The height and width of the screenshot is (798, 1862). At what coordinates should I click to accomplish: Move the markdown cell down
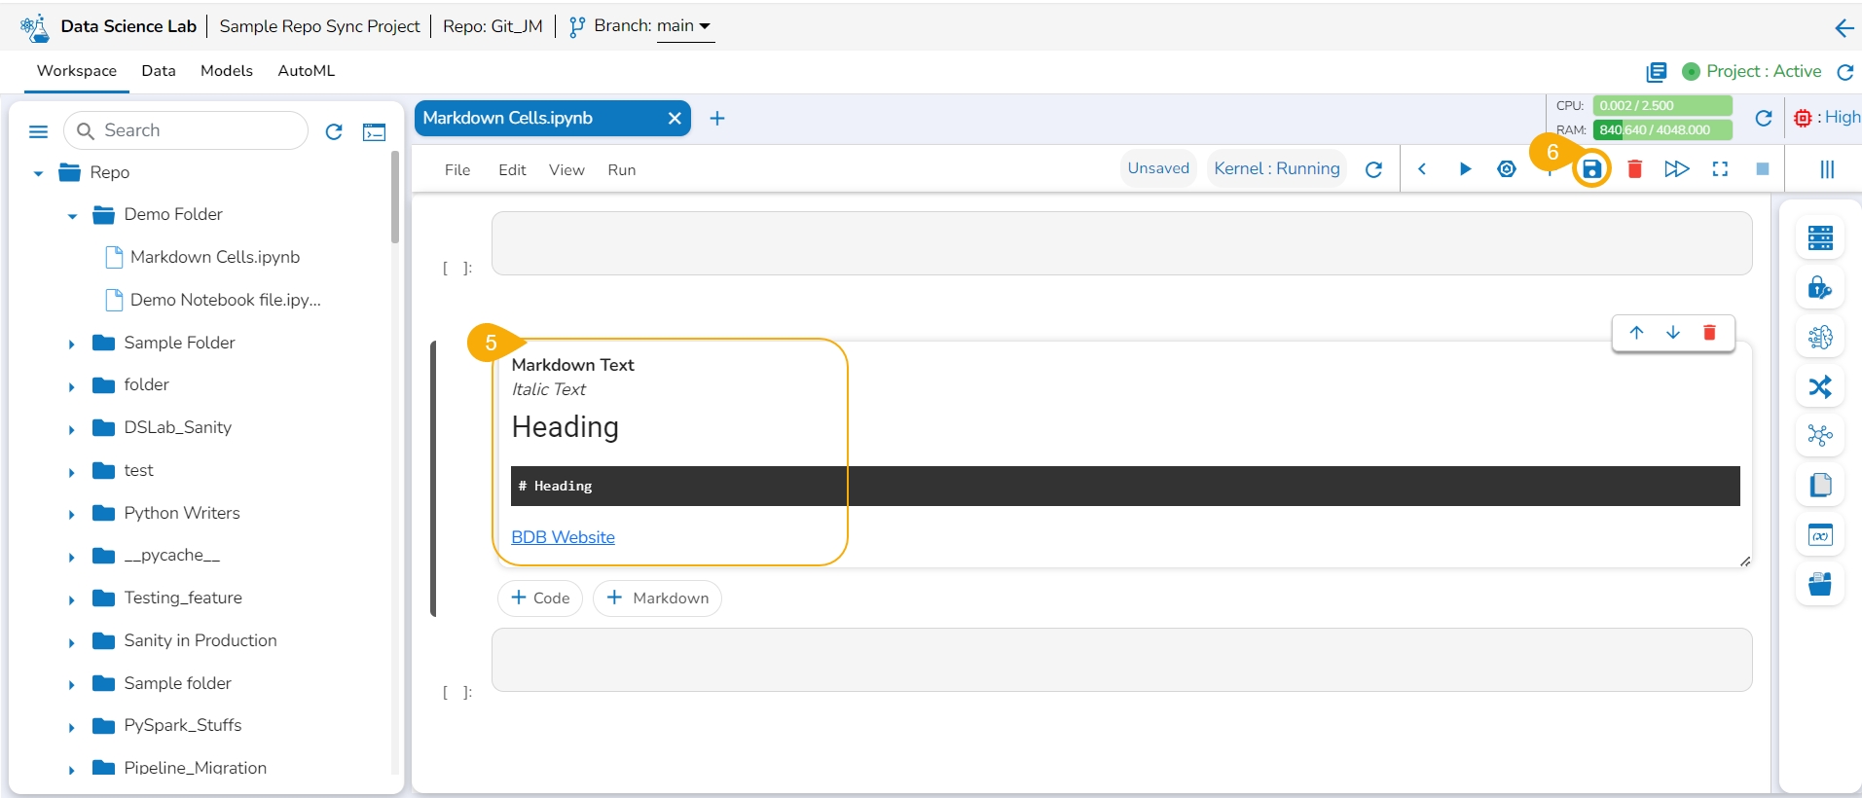1673,333
